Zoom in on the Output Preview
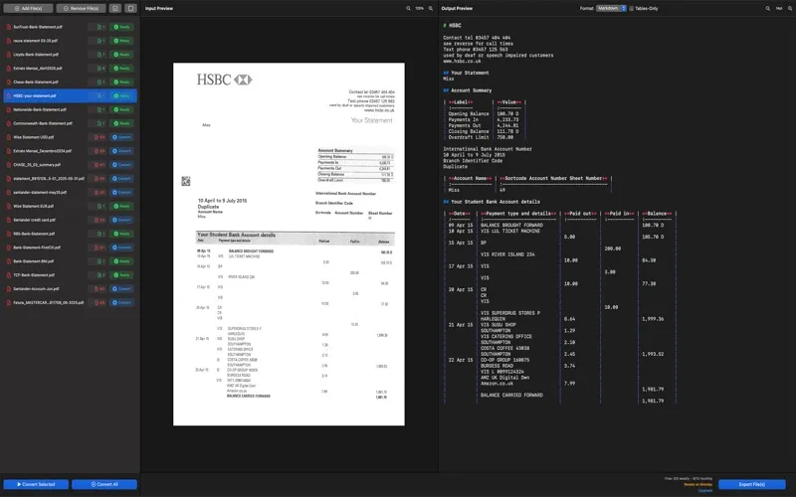The width and height of the screenshot is (796, 497). coord(790,9)
